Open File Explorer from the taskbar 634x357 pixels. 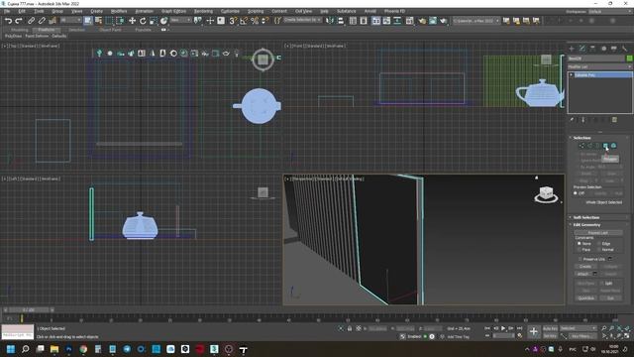[54, 349]
